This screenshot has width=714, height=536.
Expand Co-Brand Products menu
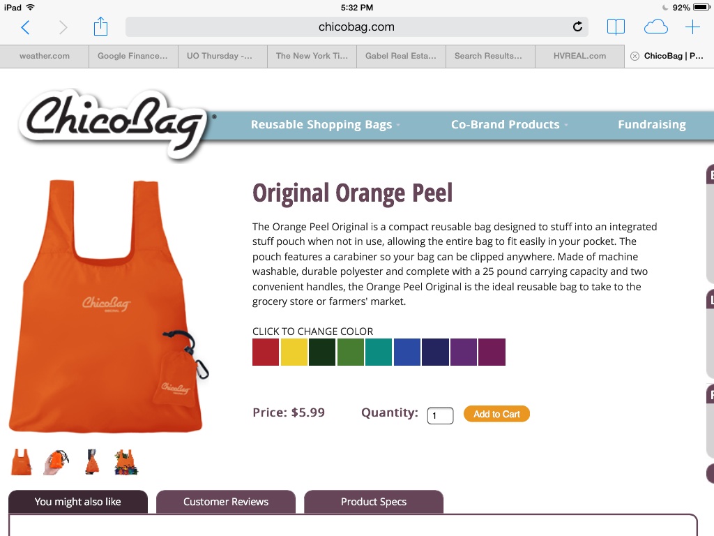(509, 124)
